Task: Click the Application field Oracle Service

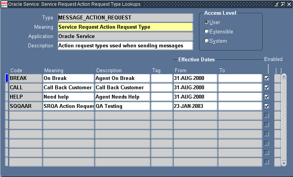Action: click(x=125, y=36)
